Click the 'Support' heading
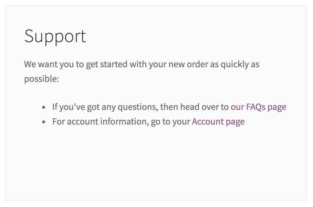Image resolution: width=313 pixels, height=207 pixels. (x=55, y=37)
